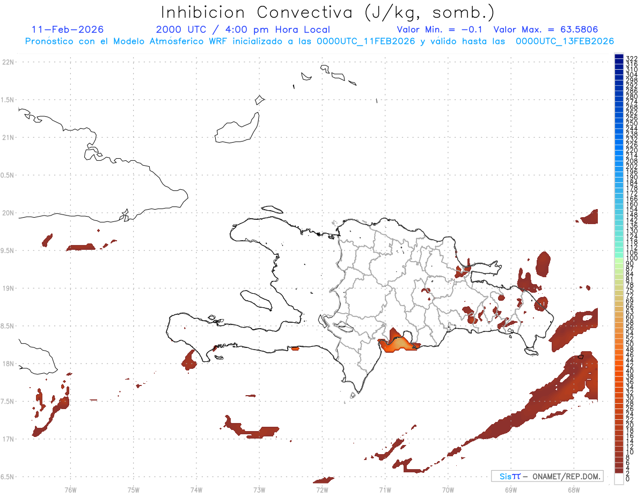Select the 'Valor Min. = -0.1' readout
Screen dimensions: 644x497
point(440,29)
